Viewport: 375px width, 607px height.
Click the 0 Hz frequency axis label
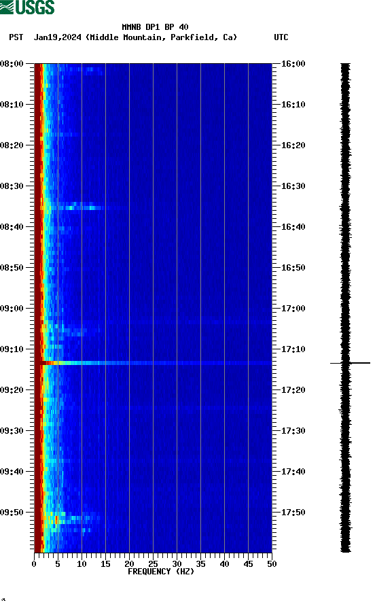(x=34, y=564)
